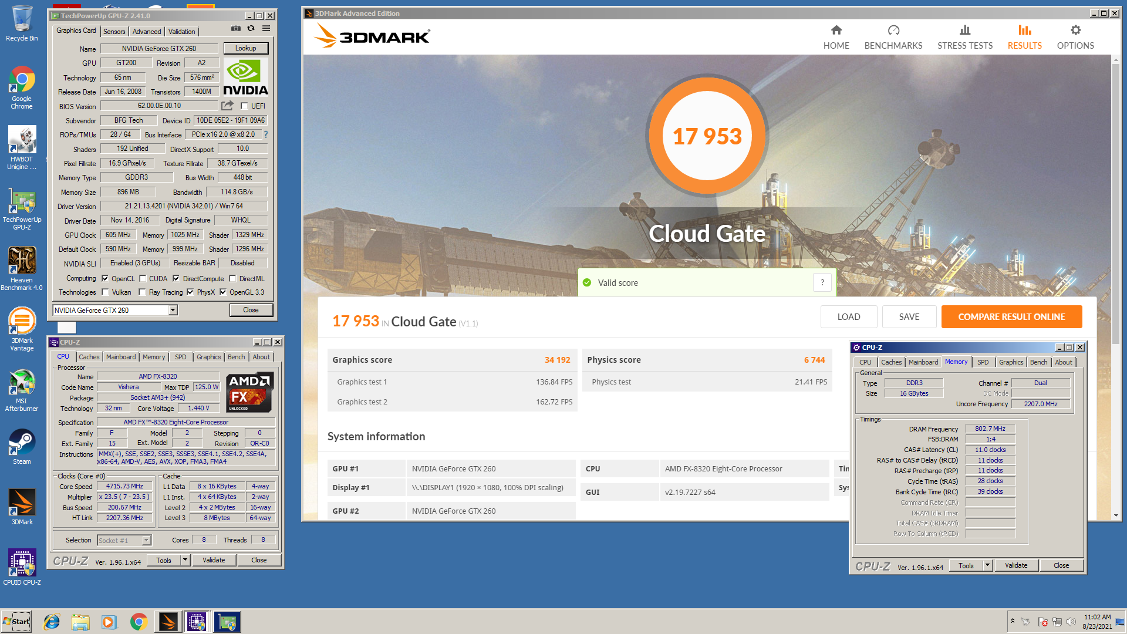Toggle the OpenGL 3.3 checkbox
The image size is (1127, 634).
tap(223, 292)
